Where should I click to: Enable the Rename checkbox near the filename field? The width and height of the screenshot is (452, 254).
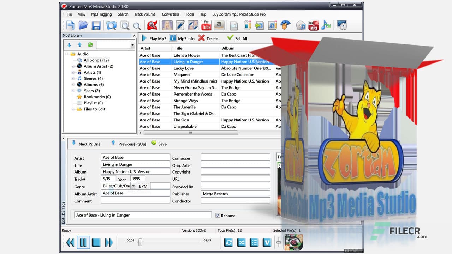pyautogui.click(x=218, y=215)
